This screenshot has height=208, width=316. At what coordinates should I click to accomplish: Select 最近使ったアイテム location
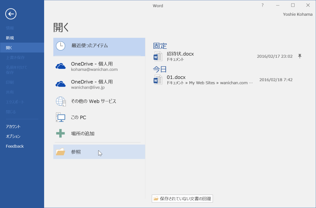99,47
